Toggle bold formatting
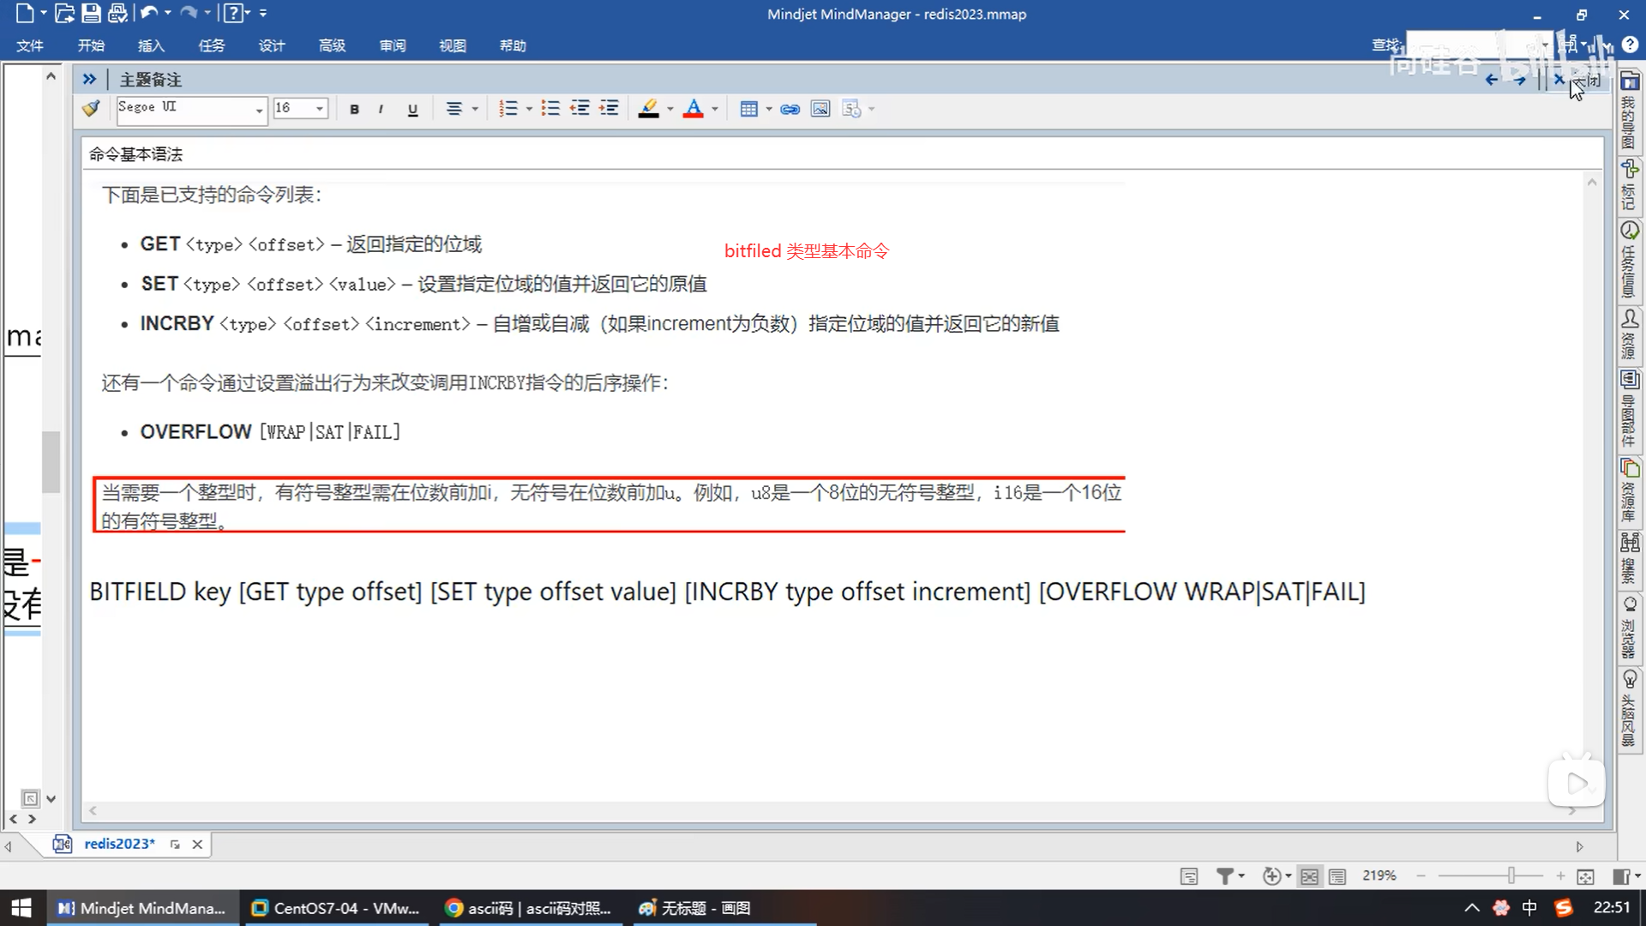Viewport: 1646px width, 926px height. pyautogui.click(x=354, y=109)
